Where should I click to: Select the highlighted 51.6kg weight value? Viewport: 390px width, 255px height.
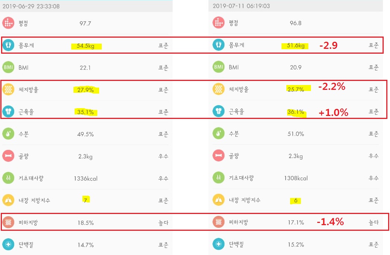pyautogui.click(x=296, y=45)
